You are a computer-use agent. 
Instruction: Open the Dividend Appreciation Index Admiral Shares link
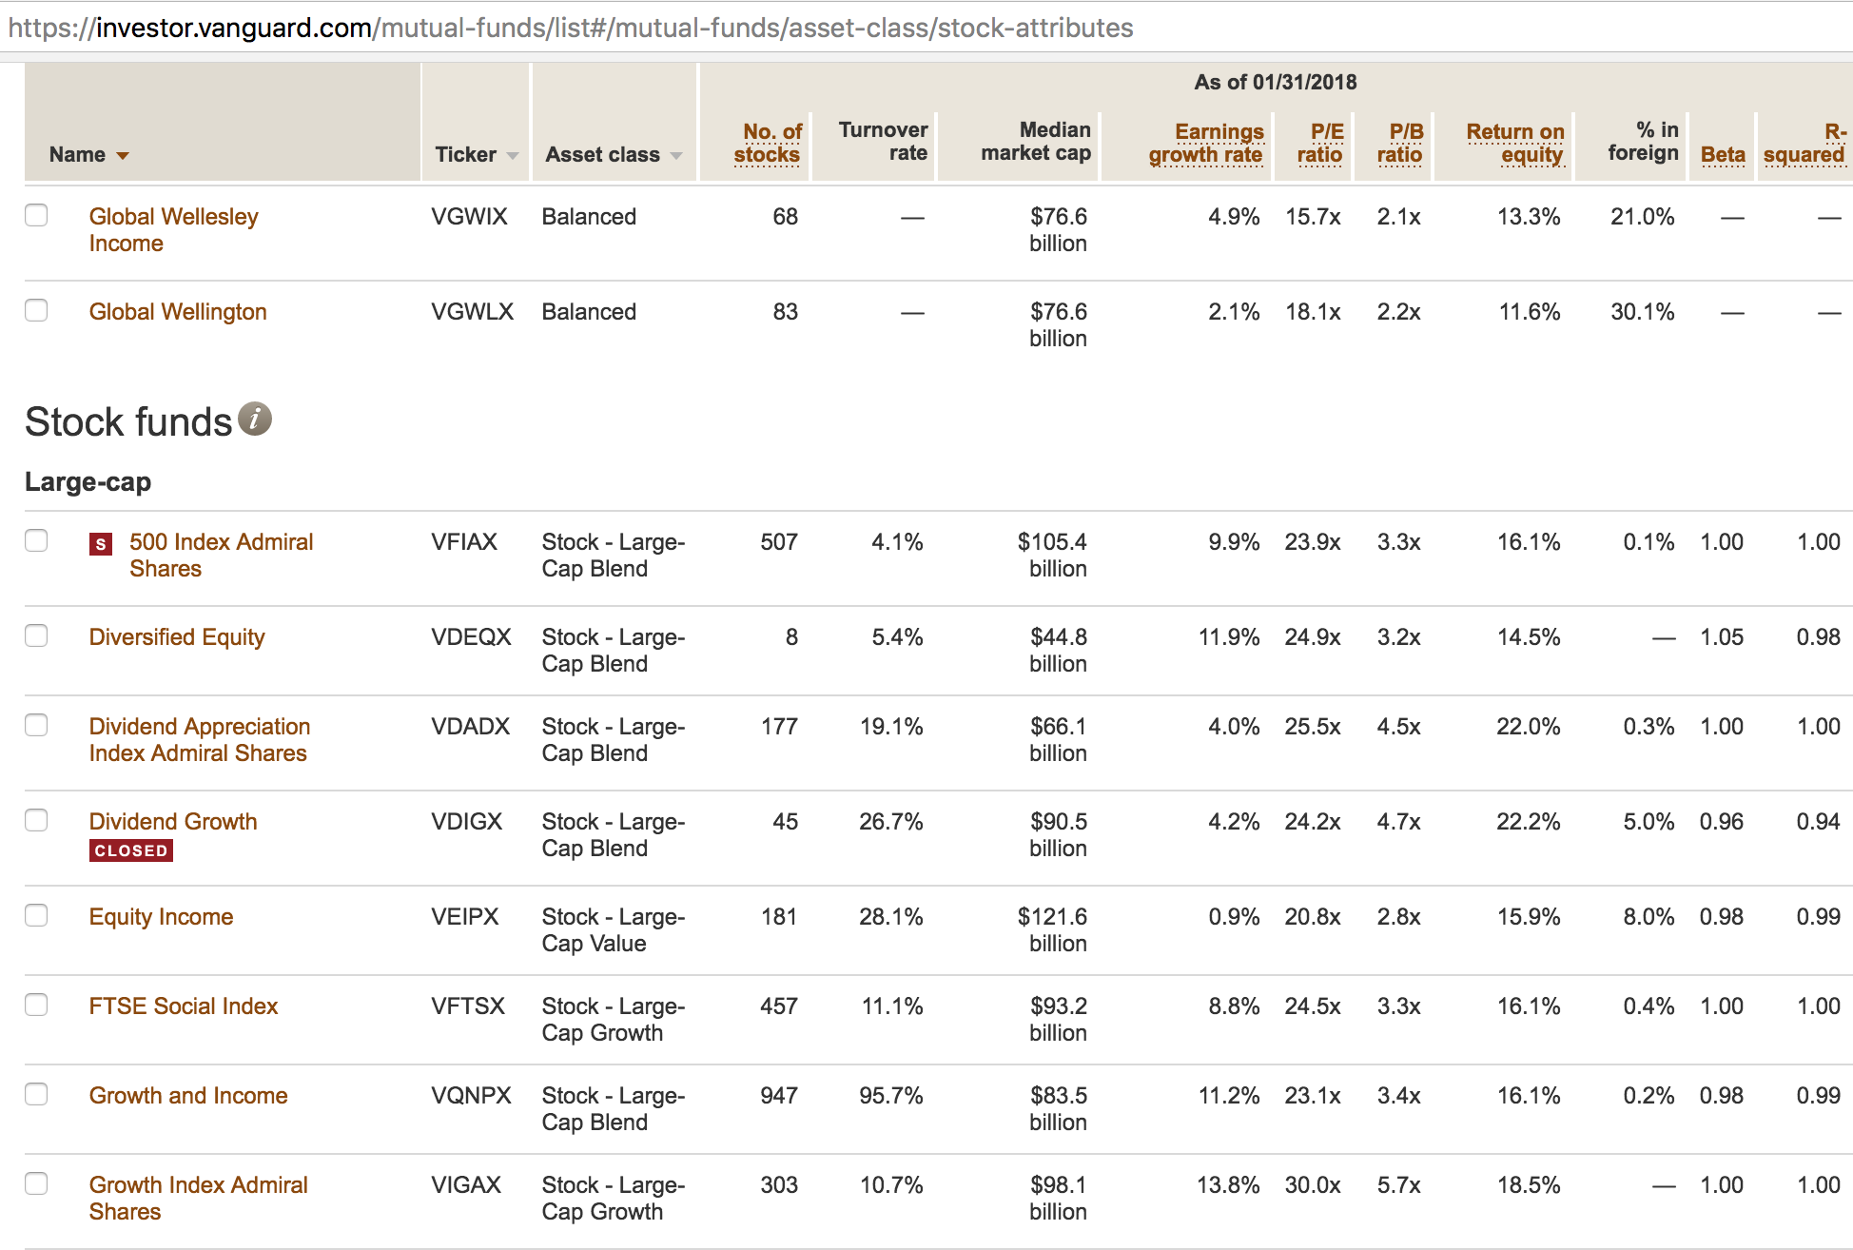pos(199,739)
